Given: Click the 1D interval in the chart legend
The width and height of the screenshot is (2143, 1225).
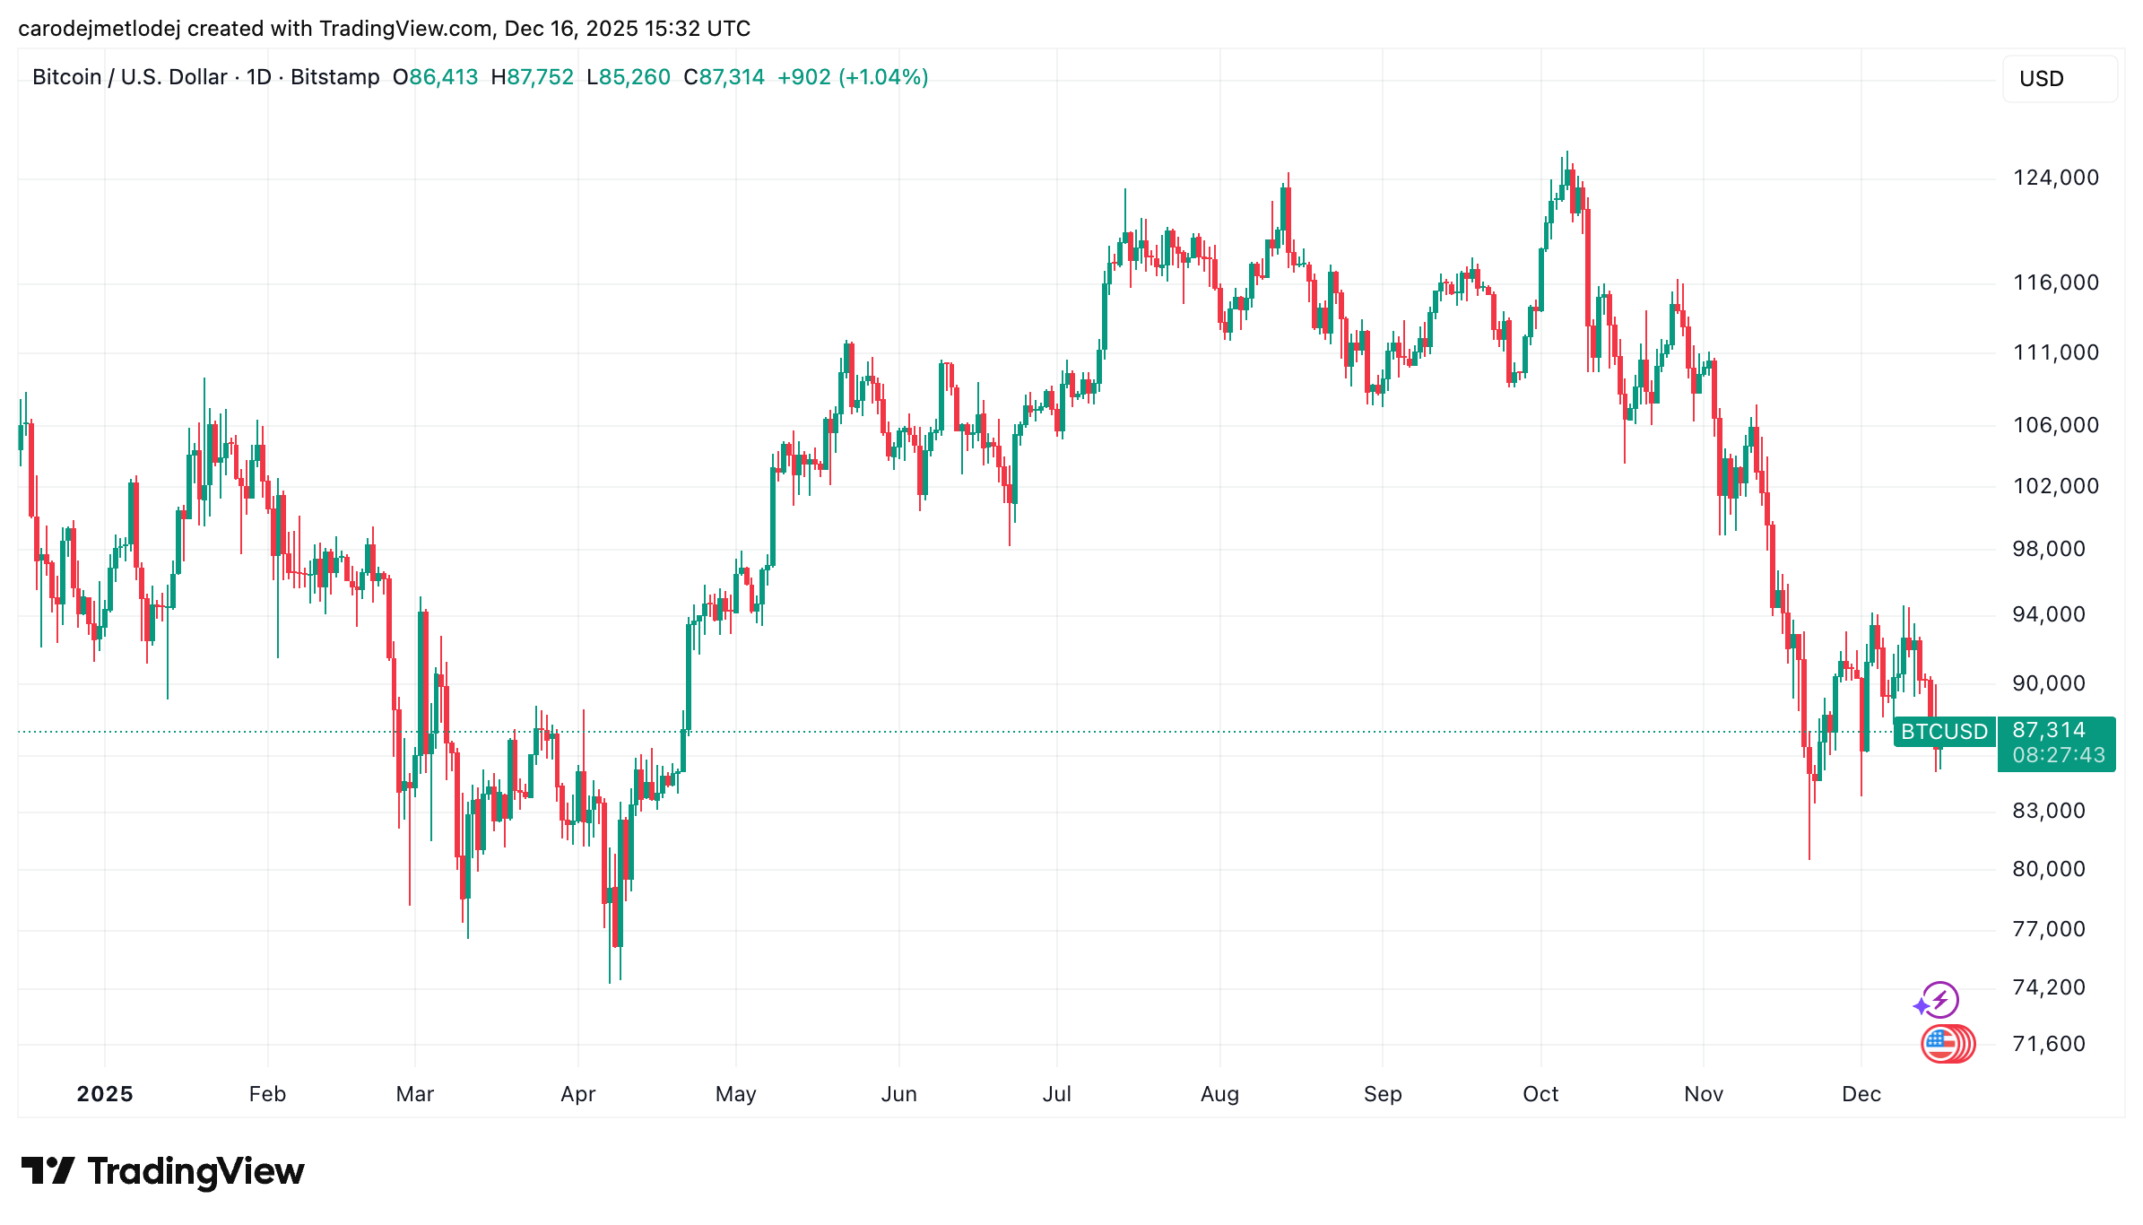Looking at the screenshot, I should [259, 77].
